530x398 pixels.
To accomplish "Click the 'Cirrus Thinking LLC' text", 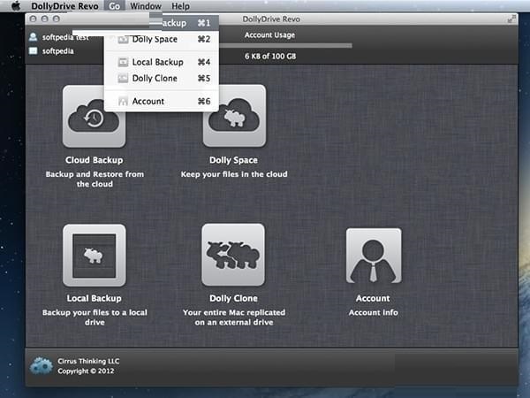I will 88,361.
